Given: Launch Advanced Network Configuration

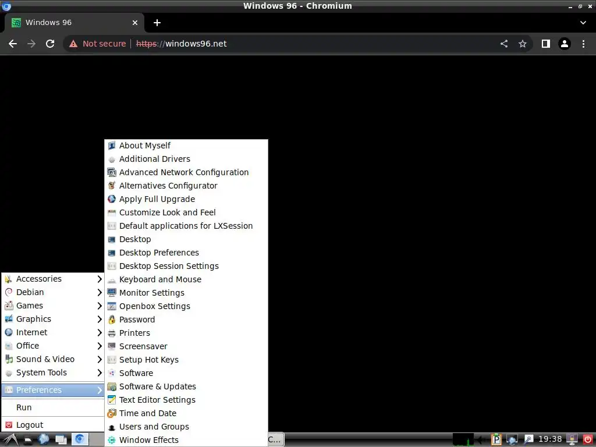Looking at the screenshot, I should [x=186, y=172].
